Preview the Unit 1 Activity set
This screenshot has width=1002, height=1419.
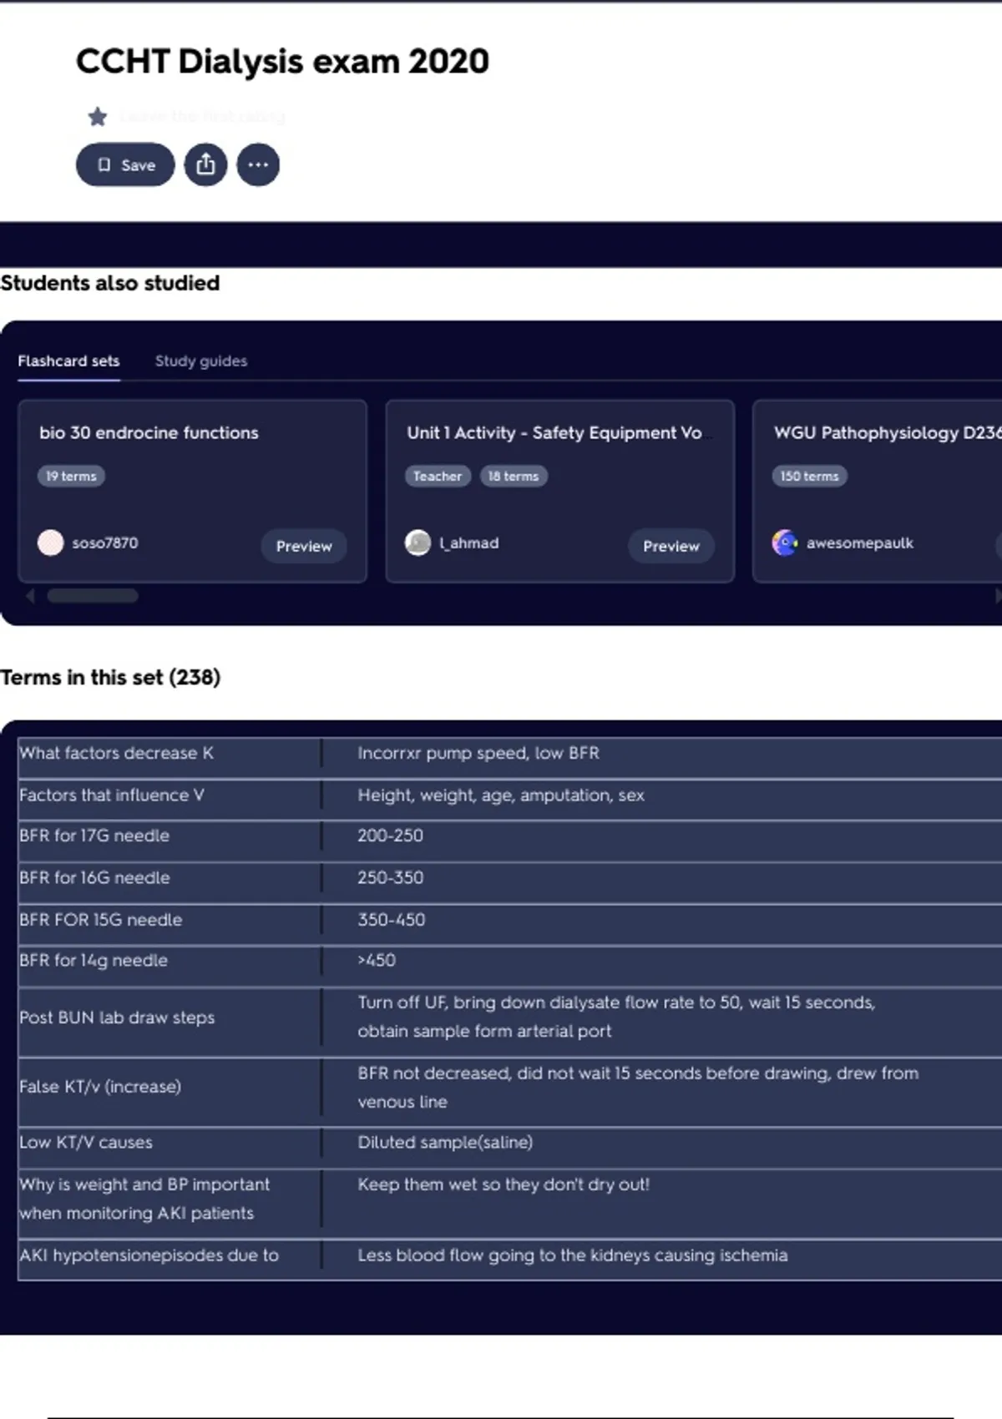click(x=671, y=546)
